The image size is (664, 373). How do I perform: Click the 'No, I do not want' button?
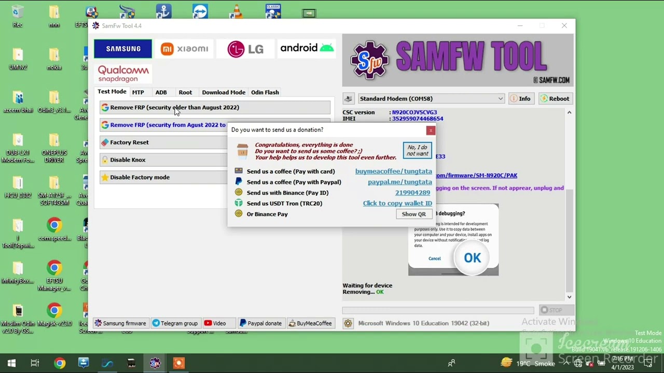tap(418, 150)
